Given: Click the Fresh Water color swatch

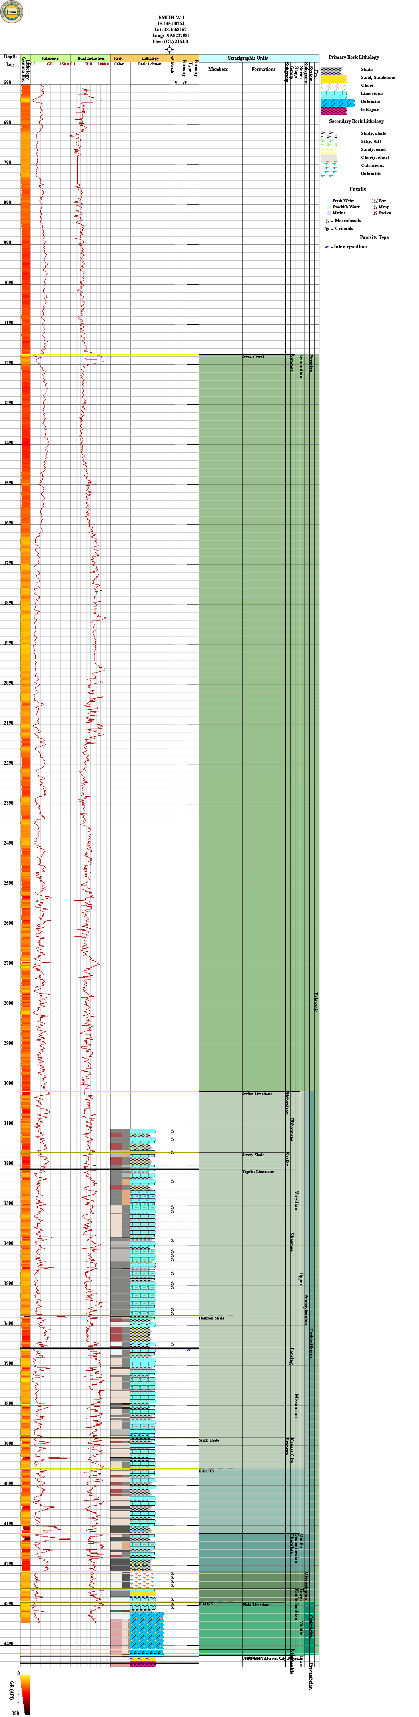Looking at the screenshot, I should [329, 201].
